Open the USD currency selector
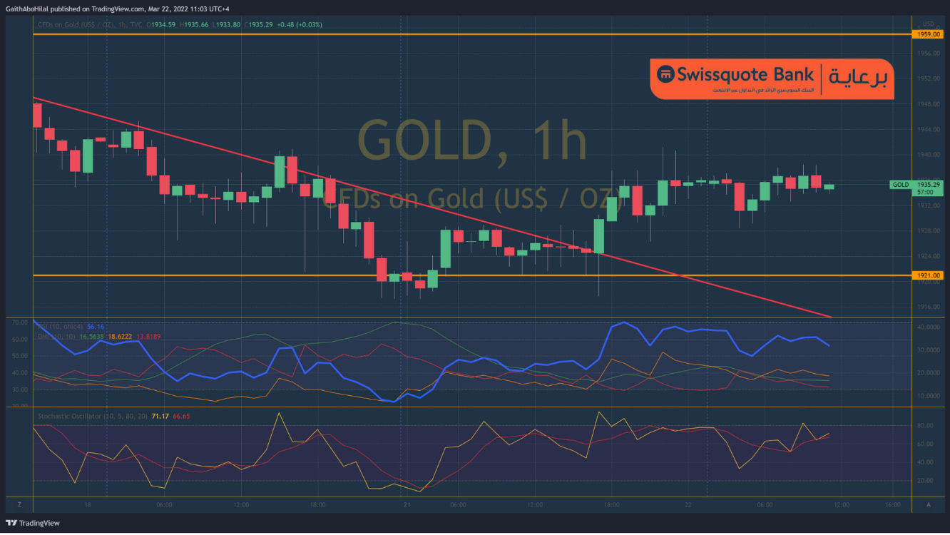 pos(928,24)
